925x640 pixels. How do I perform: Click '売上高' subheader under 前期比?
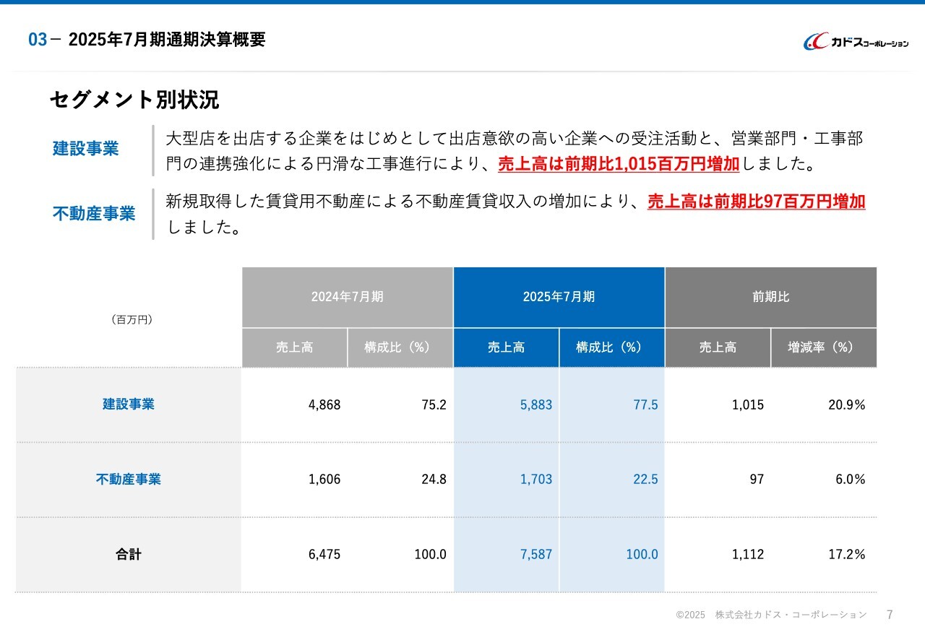point(718,347)
